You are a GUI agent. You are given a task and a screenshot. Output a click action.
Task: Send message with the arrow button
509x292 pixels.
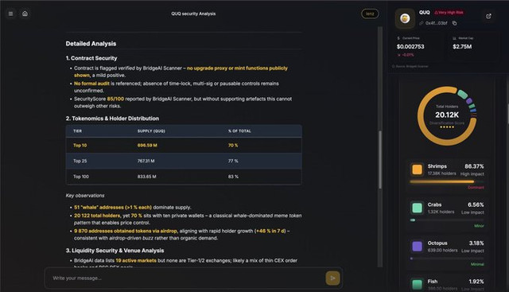point(332,278)
